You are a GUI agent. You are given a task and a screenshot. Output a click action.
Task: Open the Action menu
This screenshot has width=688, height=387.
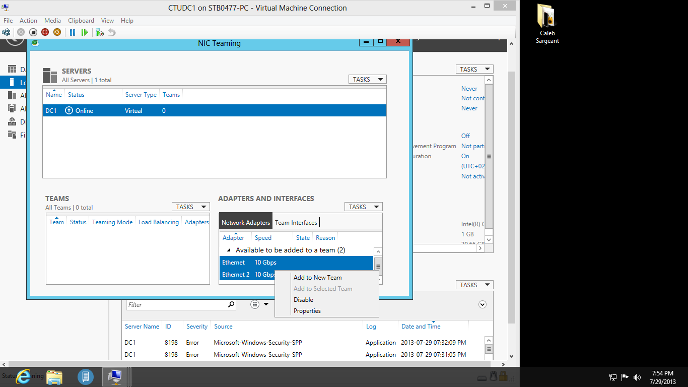pos(28,21)
